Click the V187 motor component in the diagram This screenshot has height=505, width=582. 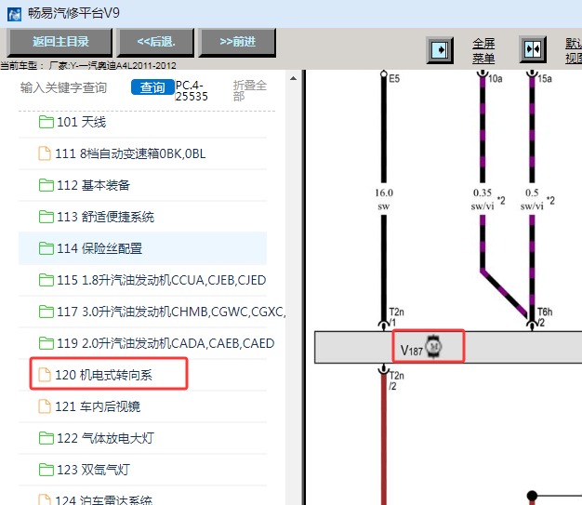[428, 346]
